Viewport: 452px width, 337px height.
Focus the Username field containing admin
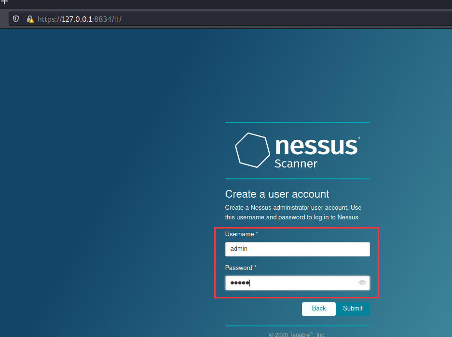click(x=297, y=249)
